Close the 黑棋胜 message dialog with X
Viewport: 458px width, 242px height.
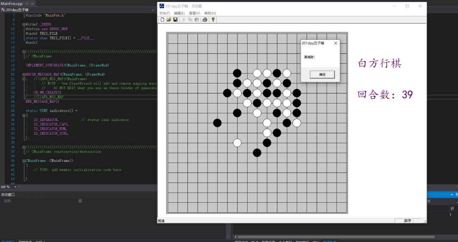point(335,43)
